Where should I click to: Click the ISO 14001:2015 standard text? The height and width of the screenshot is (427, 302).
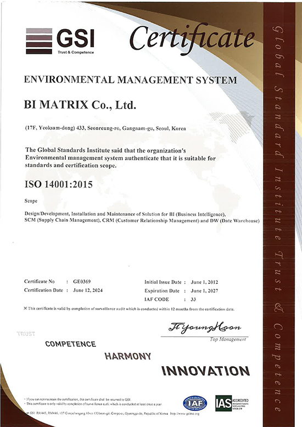[59, 184]
